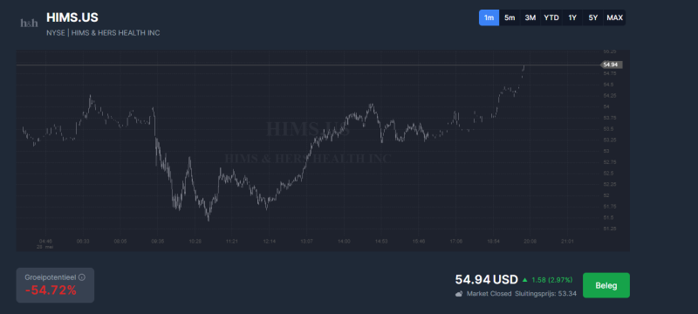
Task: Click the 54.94 price label on axis
Action: pyautogui.click(x=611, y=65)
